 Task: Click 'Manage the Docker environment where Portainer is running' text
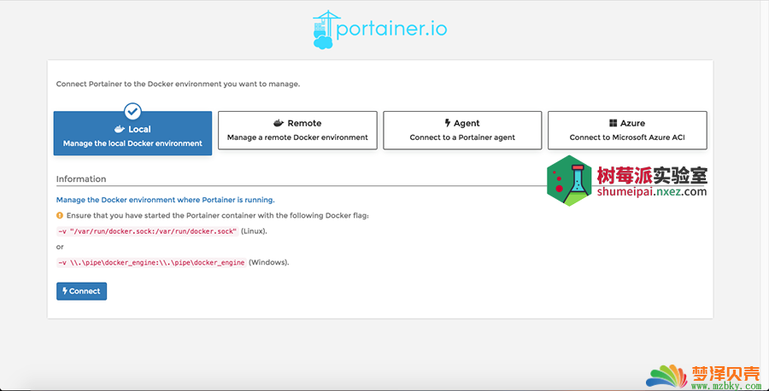click(165, 200)
